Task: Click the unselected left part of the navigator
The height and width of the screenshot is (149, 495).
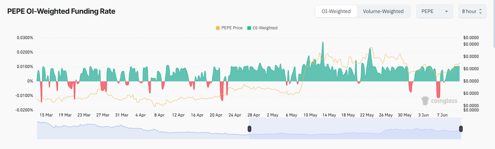Action: (x=143, y=131)
